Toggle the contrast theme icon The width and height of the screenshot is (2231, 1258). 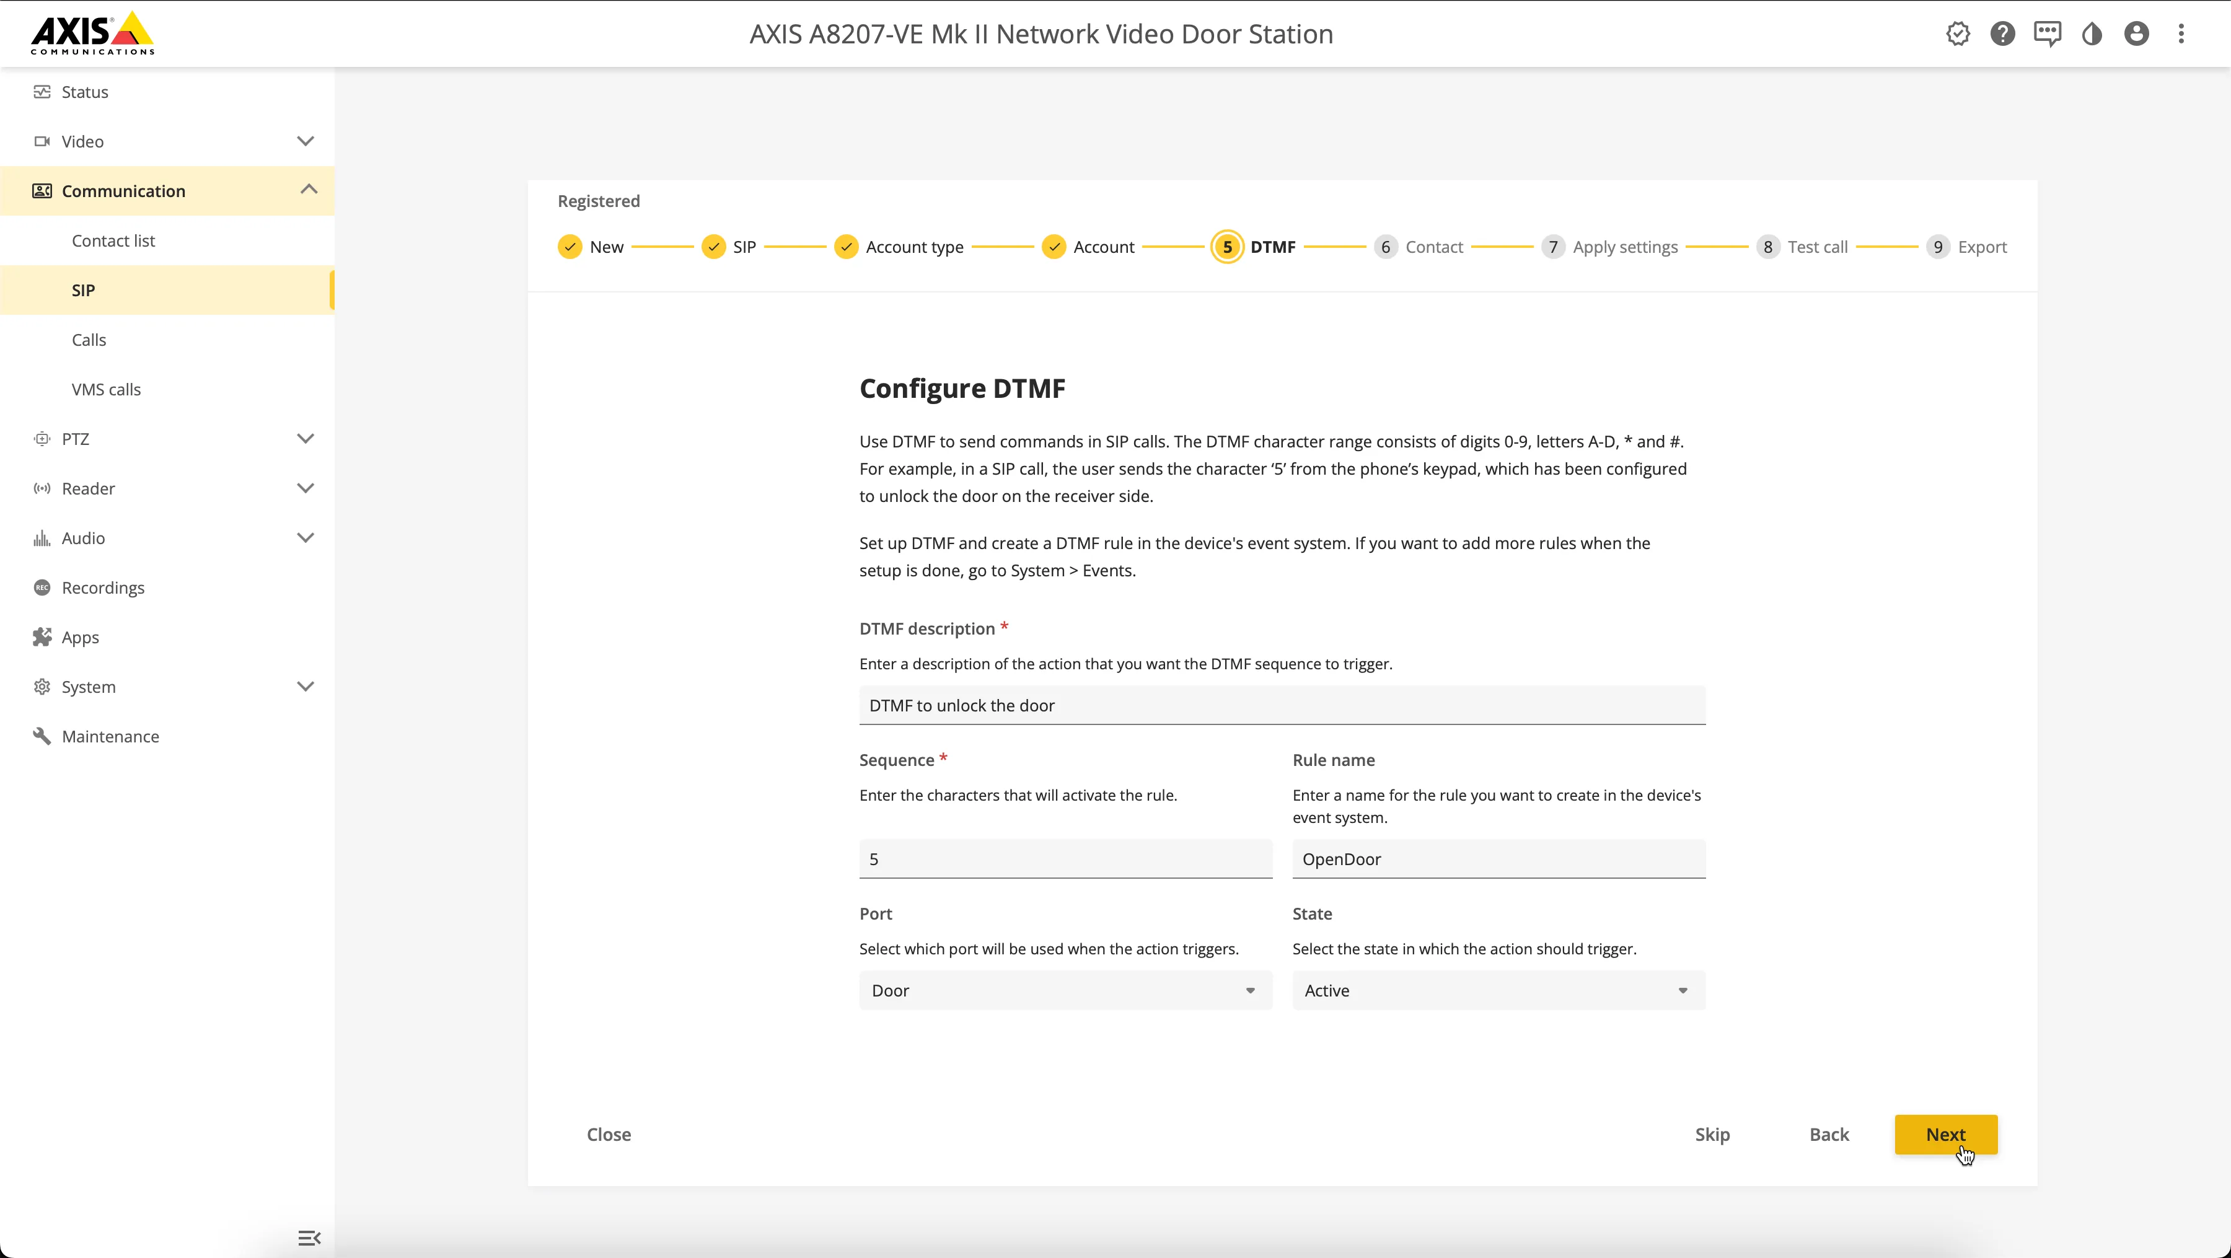tap(2092, 33)
